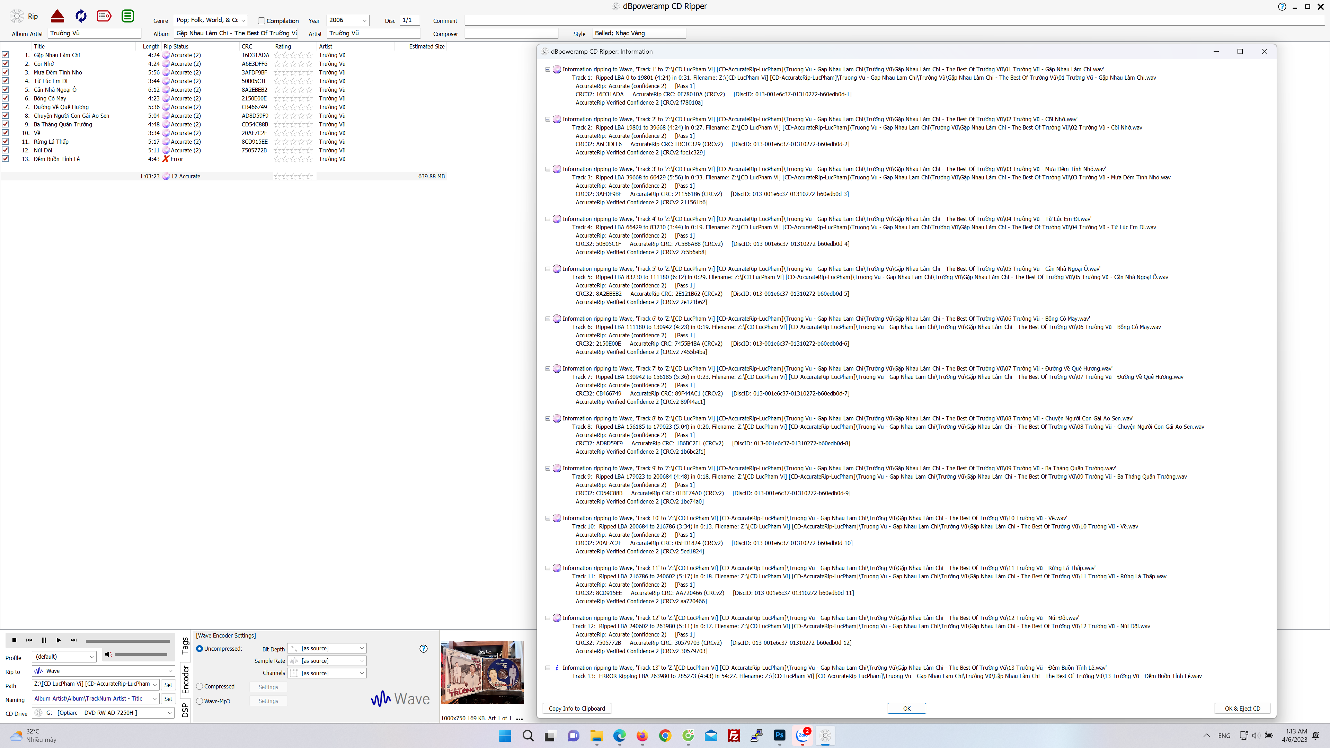
Task: Click the AccurateRip disc icon for Track 1 log
Action: click(557, 69)
